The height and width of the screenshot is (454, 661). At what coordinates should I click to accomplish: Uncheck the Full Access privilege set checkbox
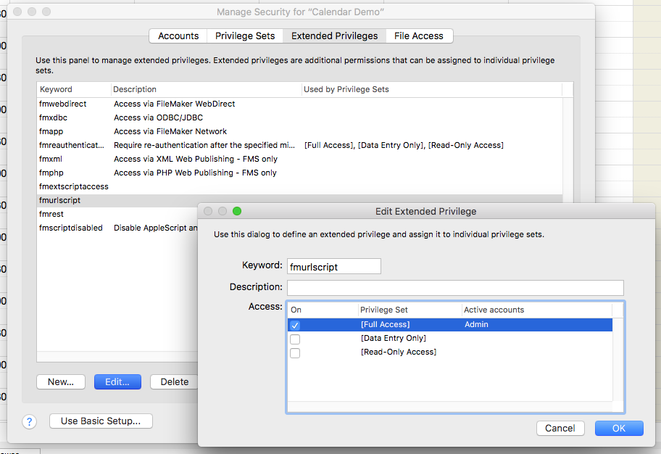coord(295,325)
